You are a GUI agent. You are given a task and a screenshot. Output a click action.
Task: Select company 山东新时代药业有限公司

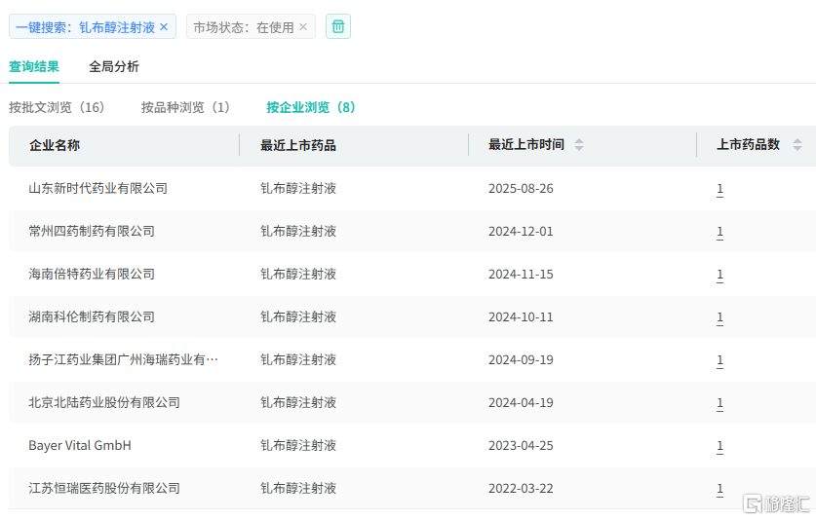click(x=97, y=188)
